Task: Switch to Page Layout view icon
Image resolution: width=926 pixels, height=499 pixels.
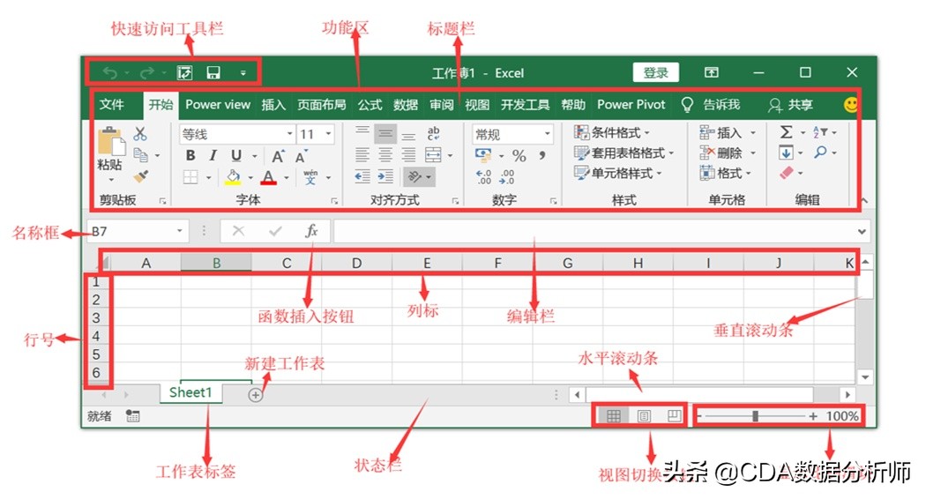Action: (x=644, y=416)
